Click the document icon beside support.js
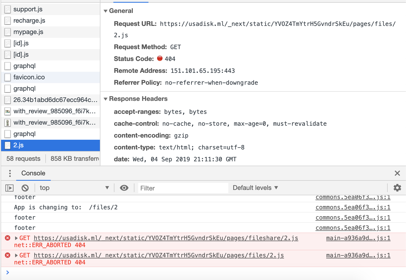The width and height of the screenshot is (406, 280). coord(7,9)
